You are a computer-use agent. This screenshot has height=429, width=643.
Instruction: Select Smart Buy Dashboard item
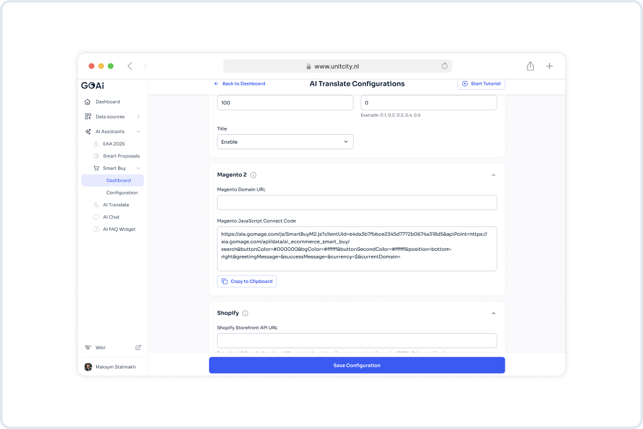click(x=112, y=180)
